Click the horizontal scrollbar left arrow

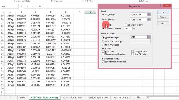coord(147,97)
